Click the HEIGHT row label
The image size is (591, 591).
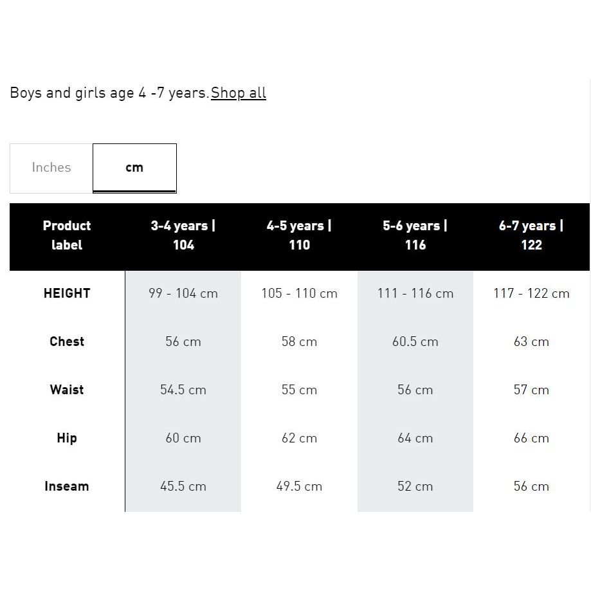point(67,293)
